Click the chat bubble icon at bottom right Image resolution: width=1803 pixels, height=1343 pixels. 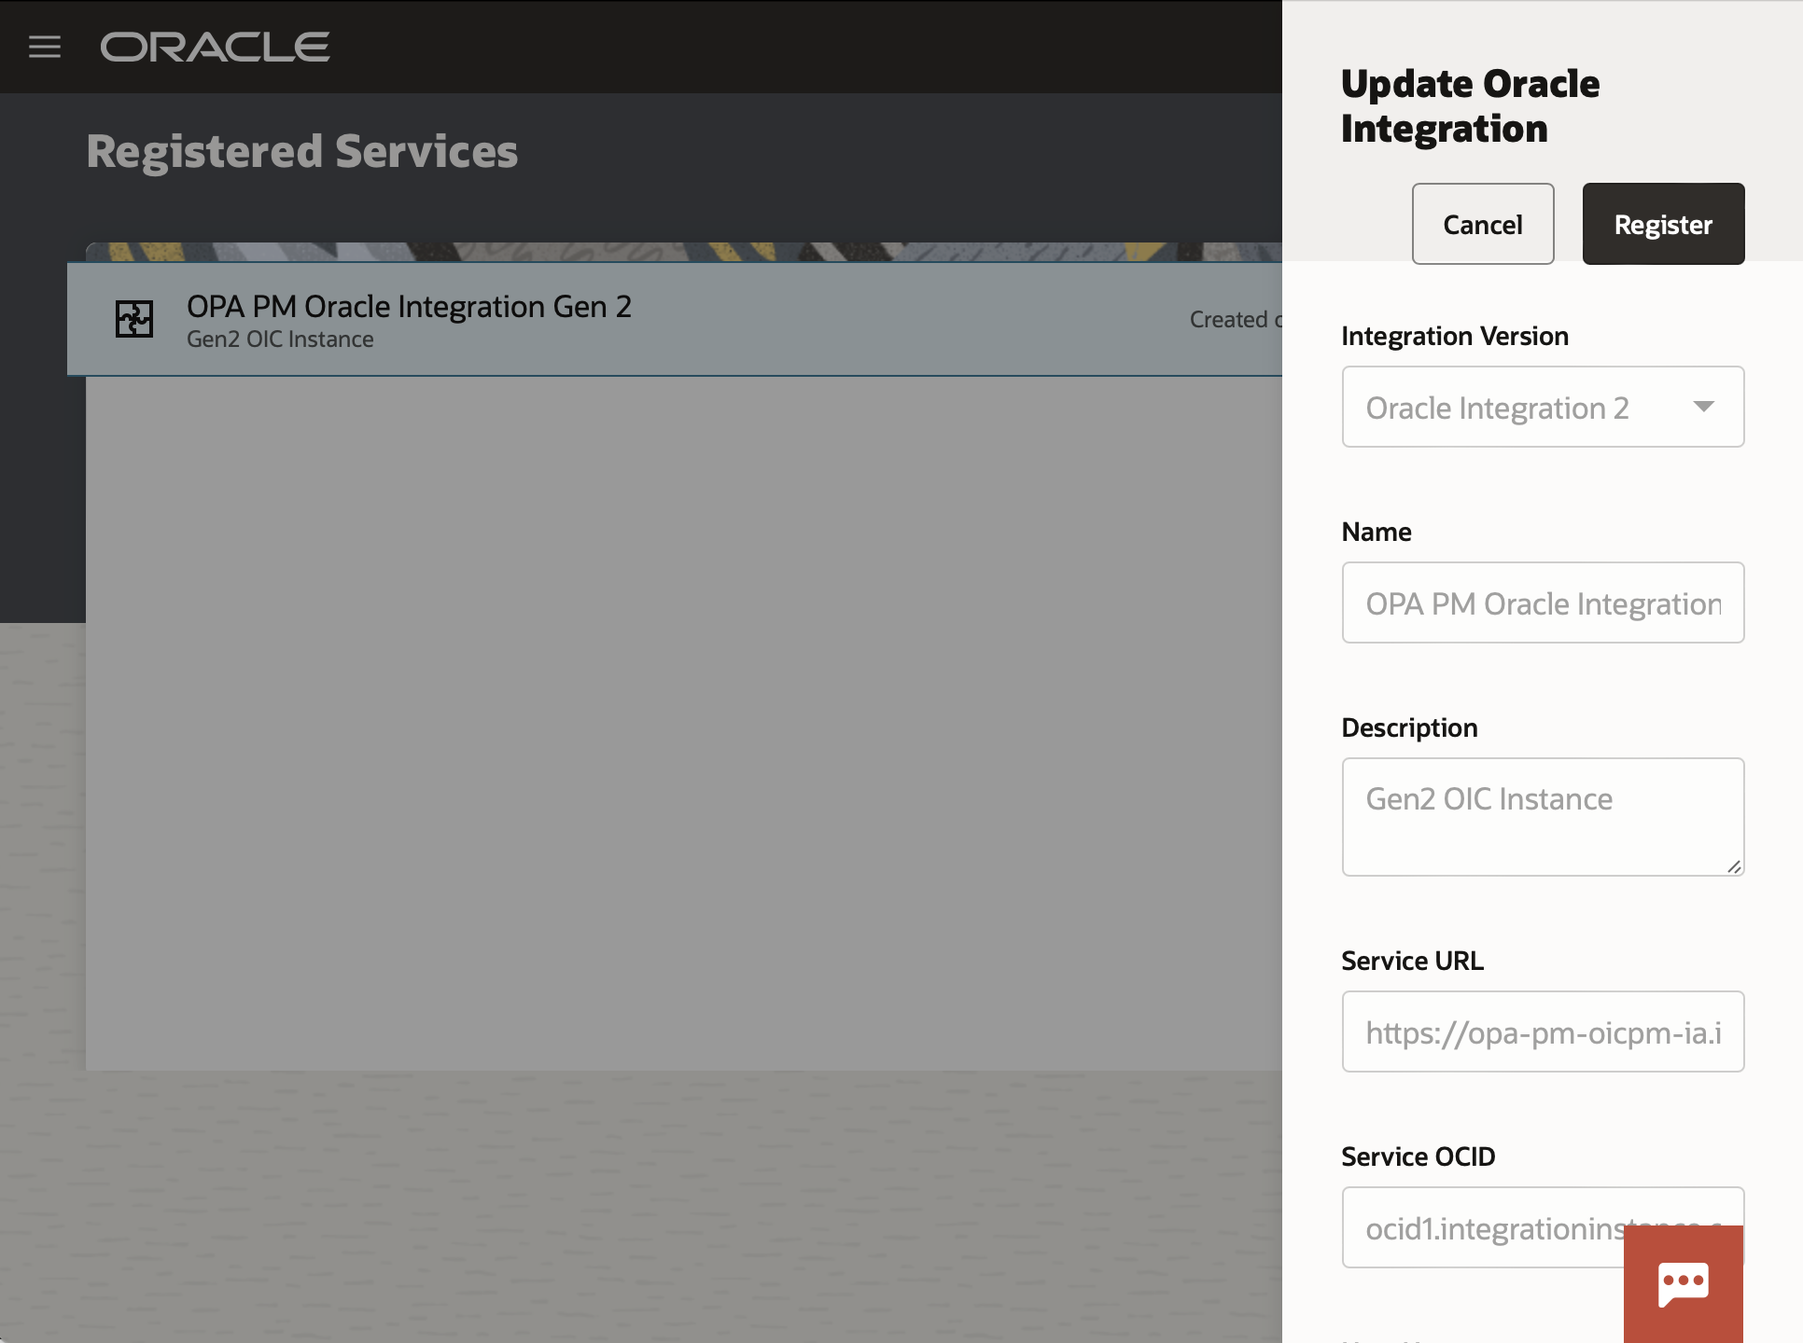pyautogui.click(x=1684, y=1284)
